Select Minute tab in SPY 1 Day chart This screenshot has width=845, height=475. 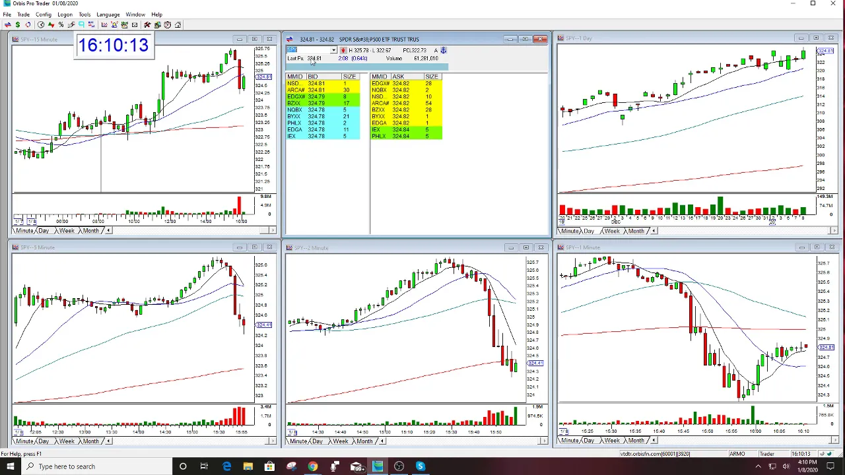(570, 232)
